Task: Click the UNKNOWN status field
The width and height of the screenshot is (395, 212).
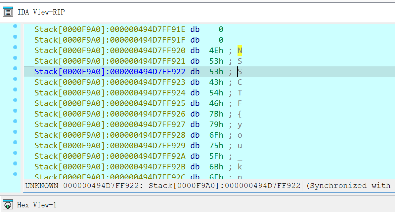Action: coord(42,186)
